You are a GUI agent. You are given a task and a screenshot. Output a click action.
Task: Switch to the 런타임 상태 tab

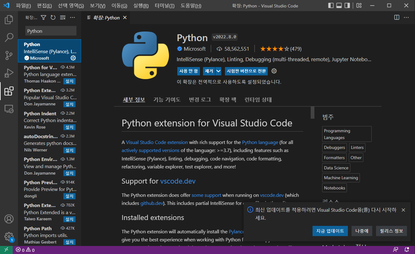[258, 99]
